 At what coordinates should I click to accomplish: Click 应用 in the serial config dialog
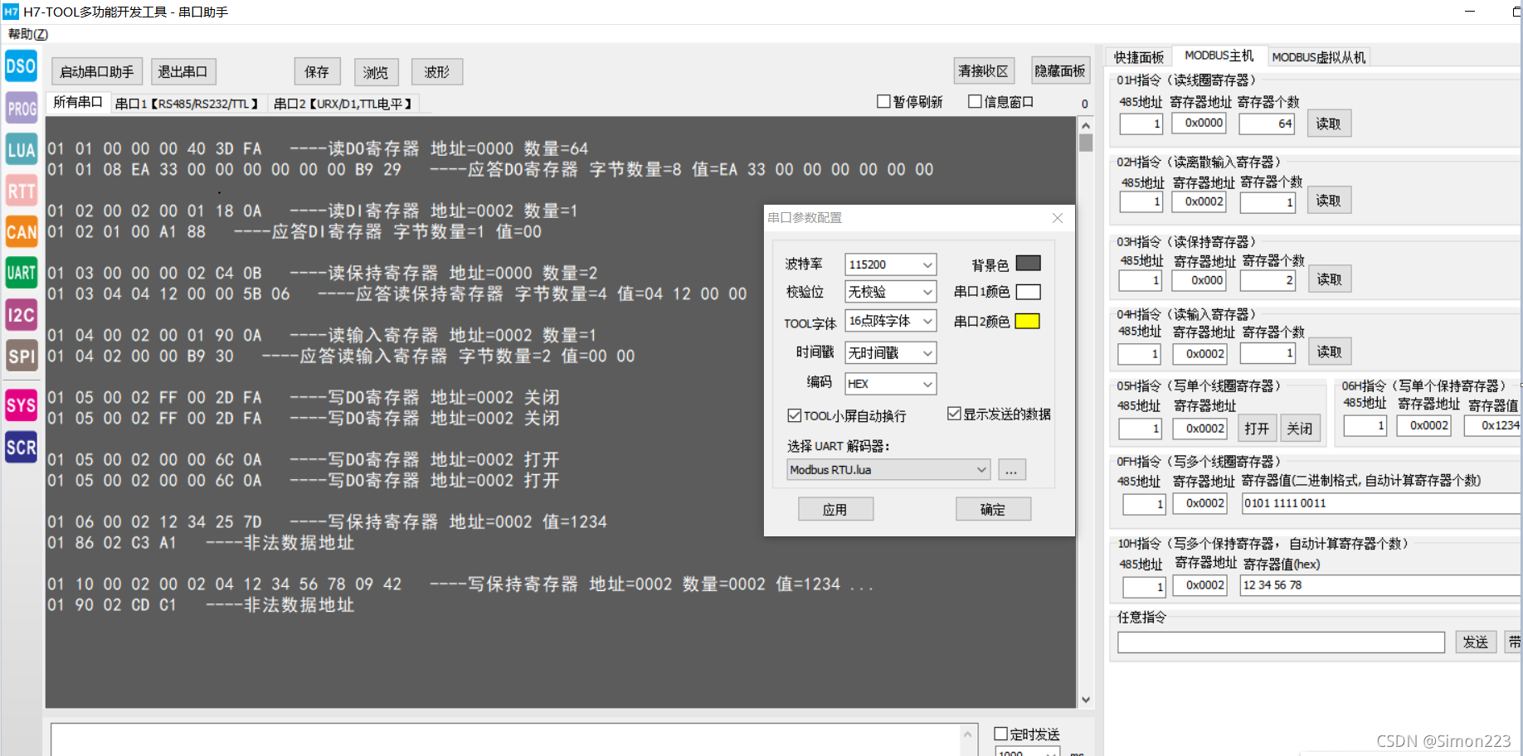[835, 509]
